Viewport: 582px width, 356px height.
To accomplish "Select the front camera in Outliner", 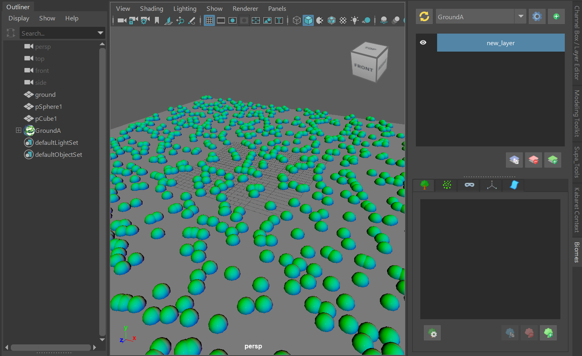I will click(x=42, y=71).
